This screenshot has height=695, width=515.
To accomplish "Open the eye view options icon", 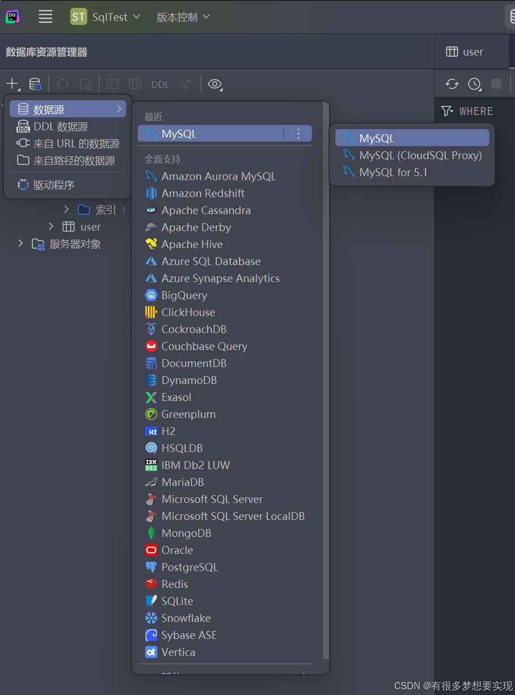I will pos(214,84).
